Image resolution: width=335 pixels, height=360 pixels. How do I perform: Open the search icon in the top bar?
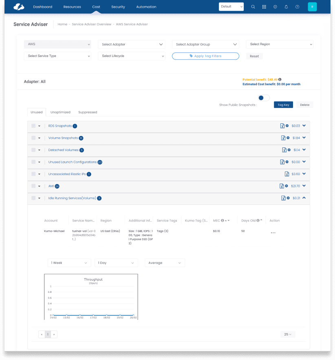tap(253, 7)
